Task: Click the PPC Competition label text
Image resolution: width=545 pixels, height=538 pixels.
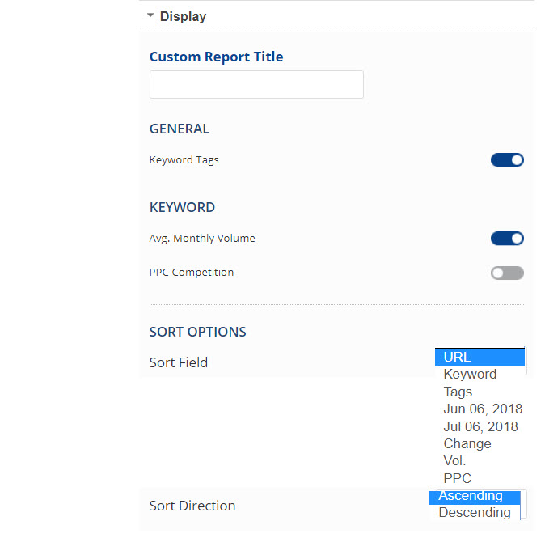Action: [192, 273]
